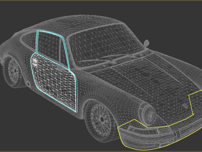Select the door window frame outlined in cyan
The width and height of the screenshot is (202, 152).
[x=53, y=50]
